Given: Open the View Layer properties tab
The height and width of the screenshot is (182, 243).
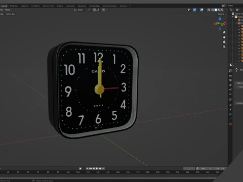Looking at the screenshot, I should 230,85.
